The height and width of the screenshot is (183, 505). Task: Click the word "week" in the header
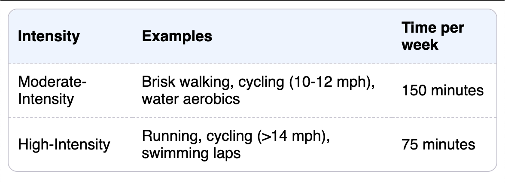tap(420, 45)
